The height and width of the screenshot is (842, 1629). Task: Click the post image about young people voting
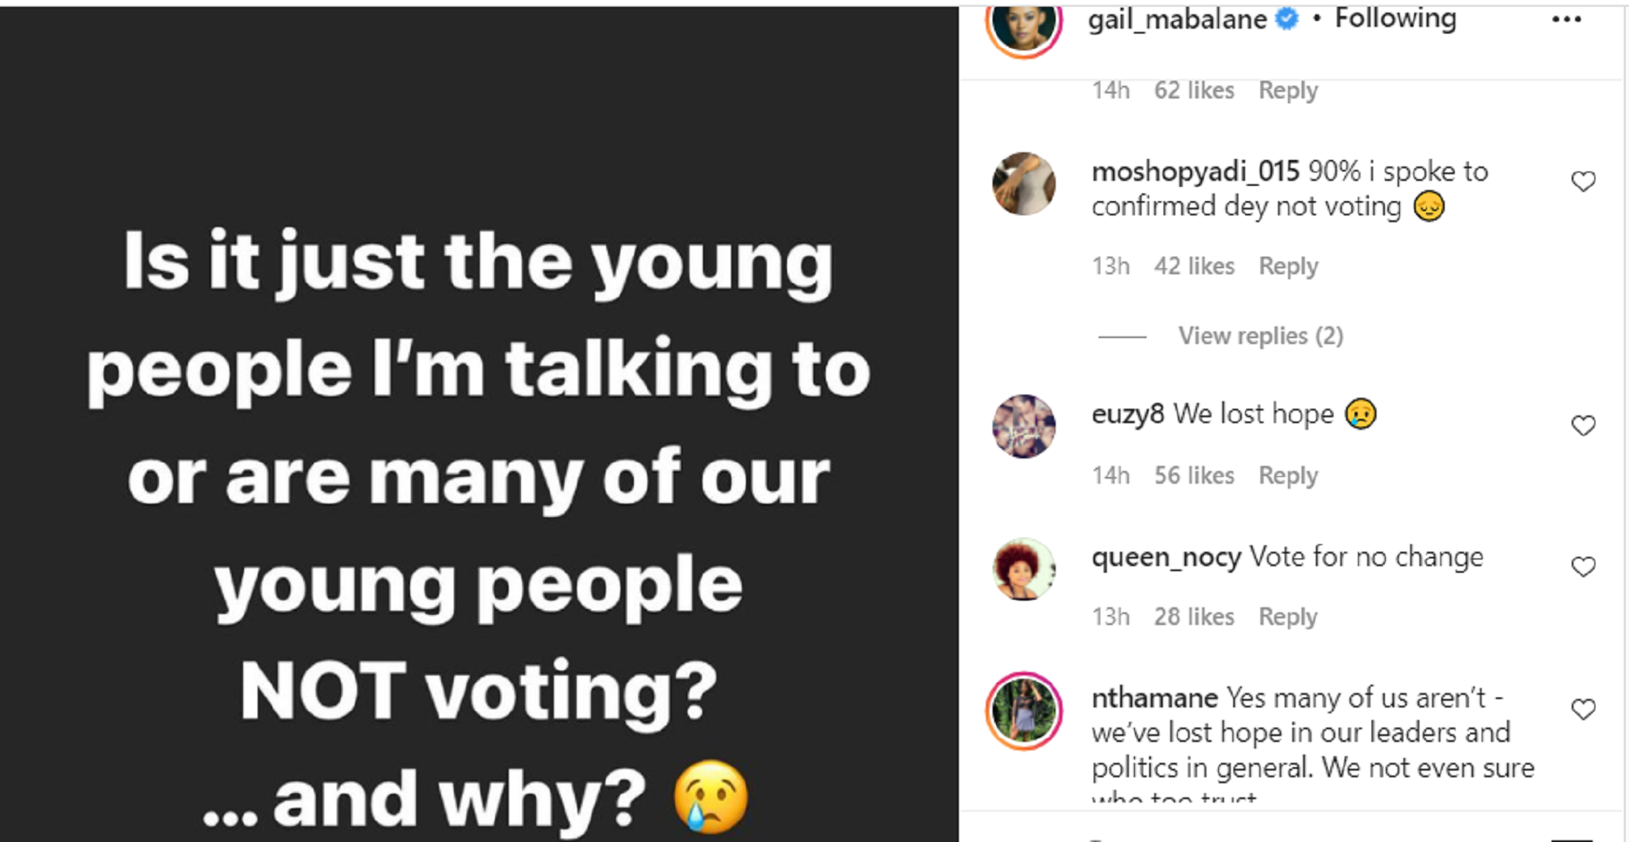[478, 421]
